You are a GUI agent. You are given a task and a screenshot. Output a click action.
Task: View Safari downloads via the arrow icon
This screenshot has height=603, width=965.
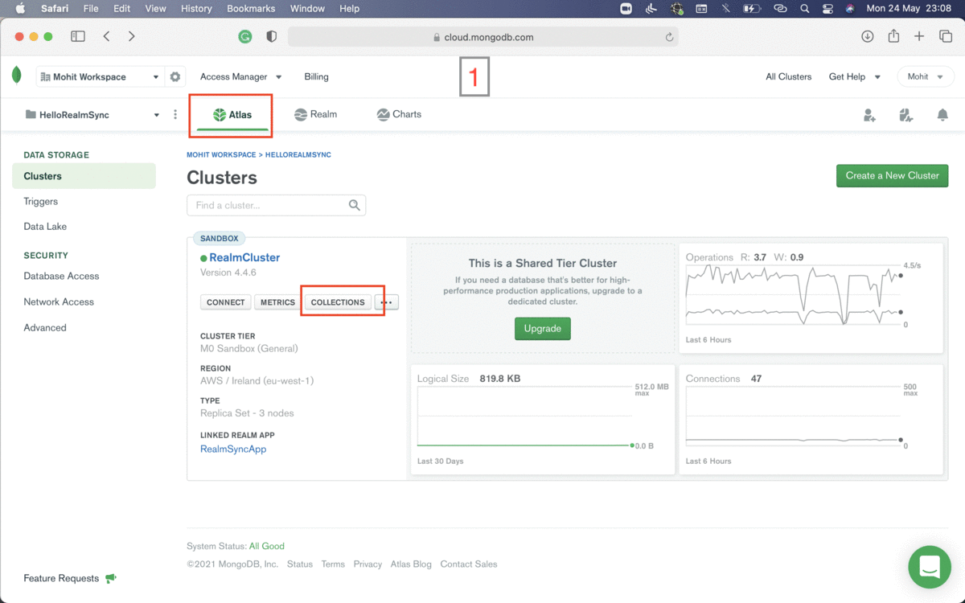(x=868, y=36)
